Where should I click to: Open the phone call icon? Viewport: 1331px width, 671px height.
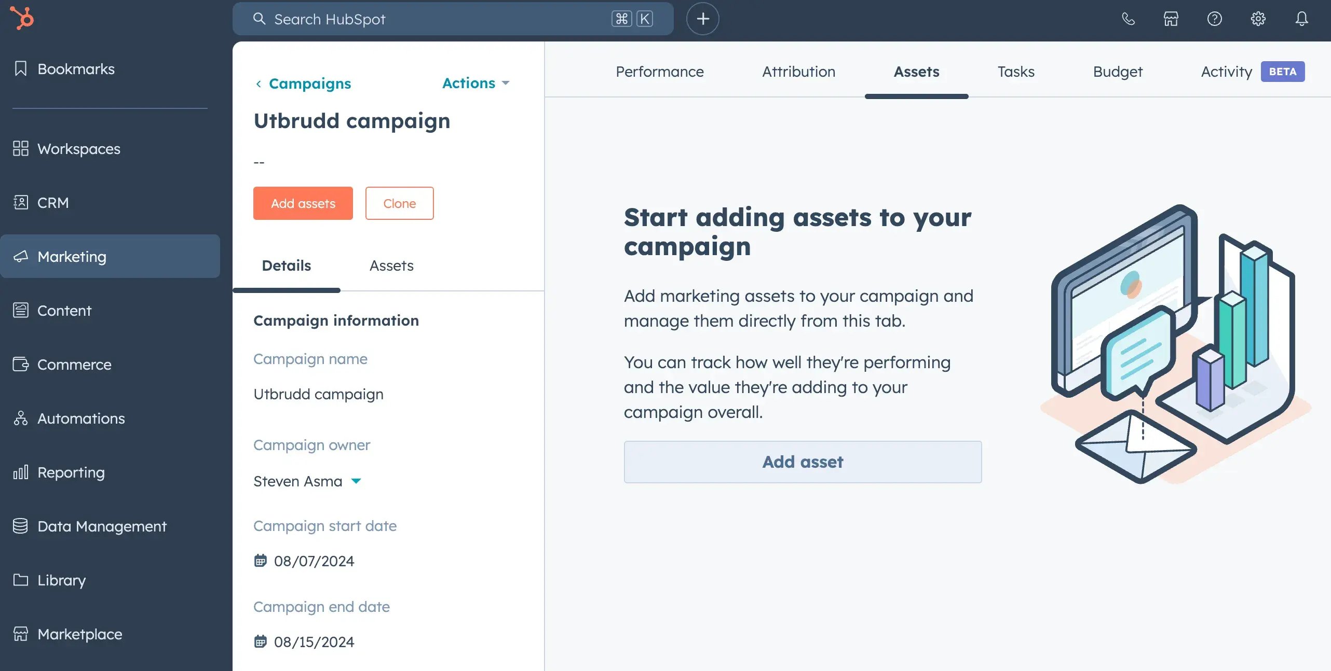pos(1128,19)
